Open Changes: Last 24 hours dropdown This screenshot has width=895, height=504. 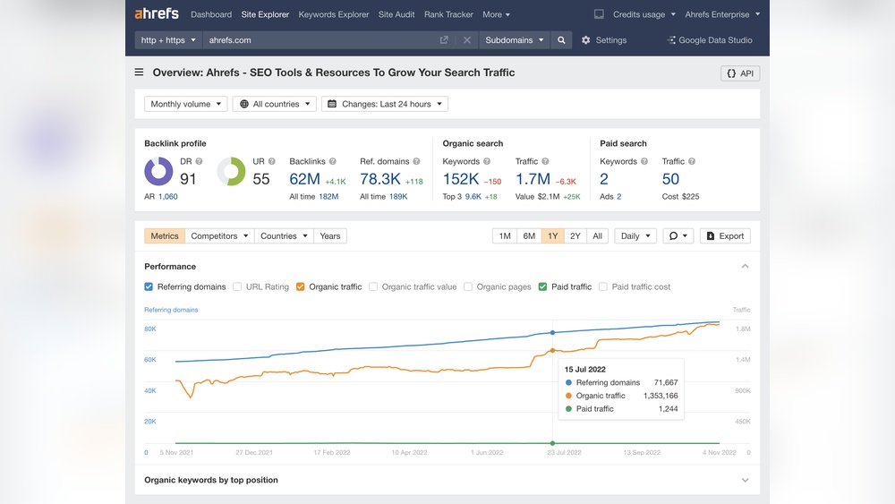[385, 104]
